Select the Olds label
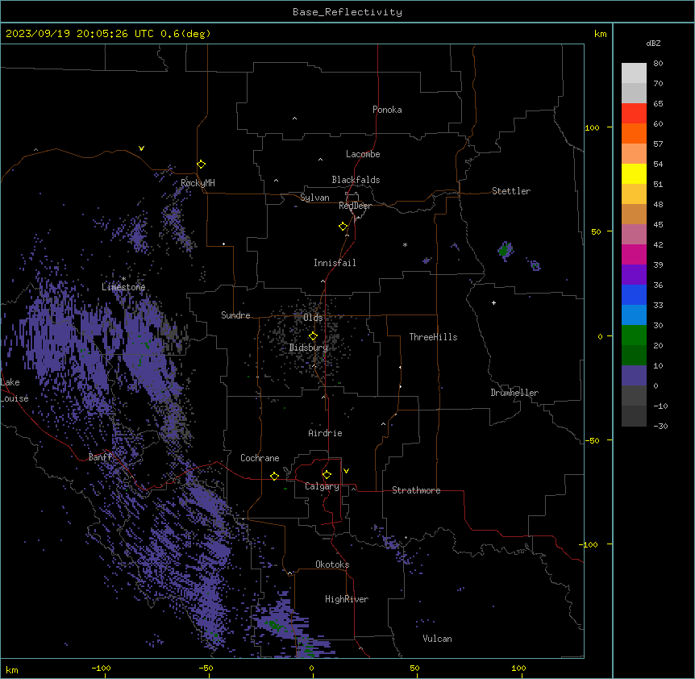 point(313,318)
